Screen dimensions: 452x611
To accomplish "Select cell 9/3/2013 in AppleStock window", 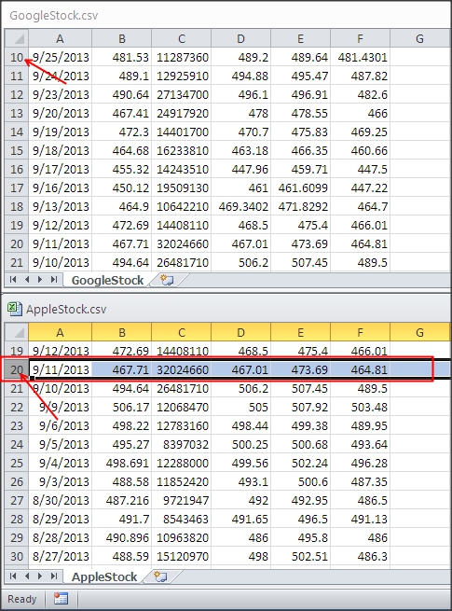I will [61, 481].
